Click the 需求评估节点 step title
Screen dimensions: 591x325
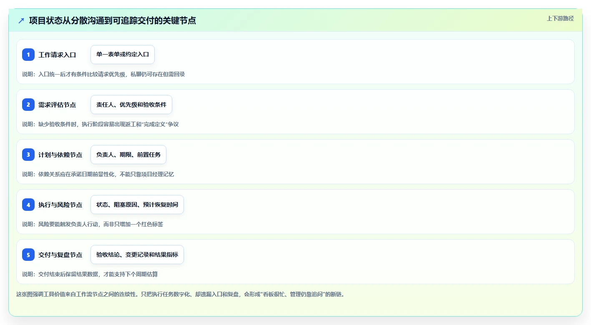pyautogui.click(x=57, y=105)
